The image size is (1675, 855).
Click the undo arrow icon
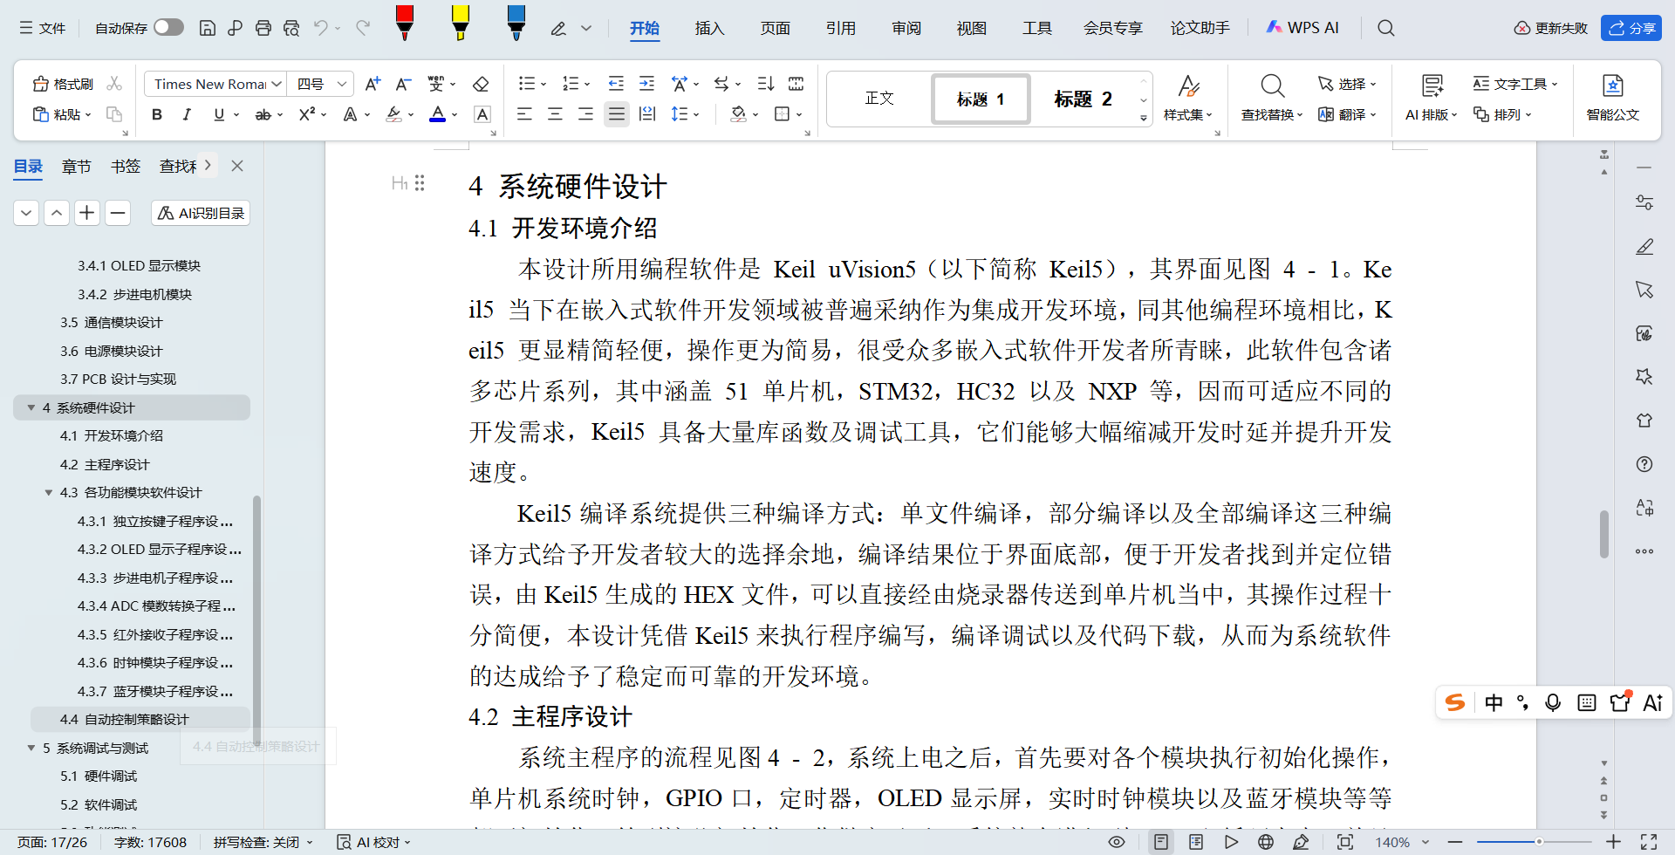click(320, 28)
